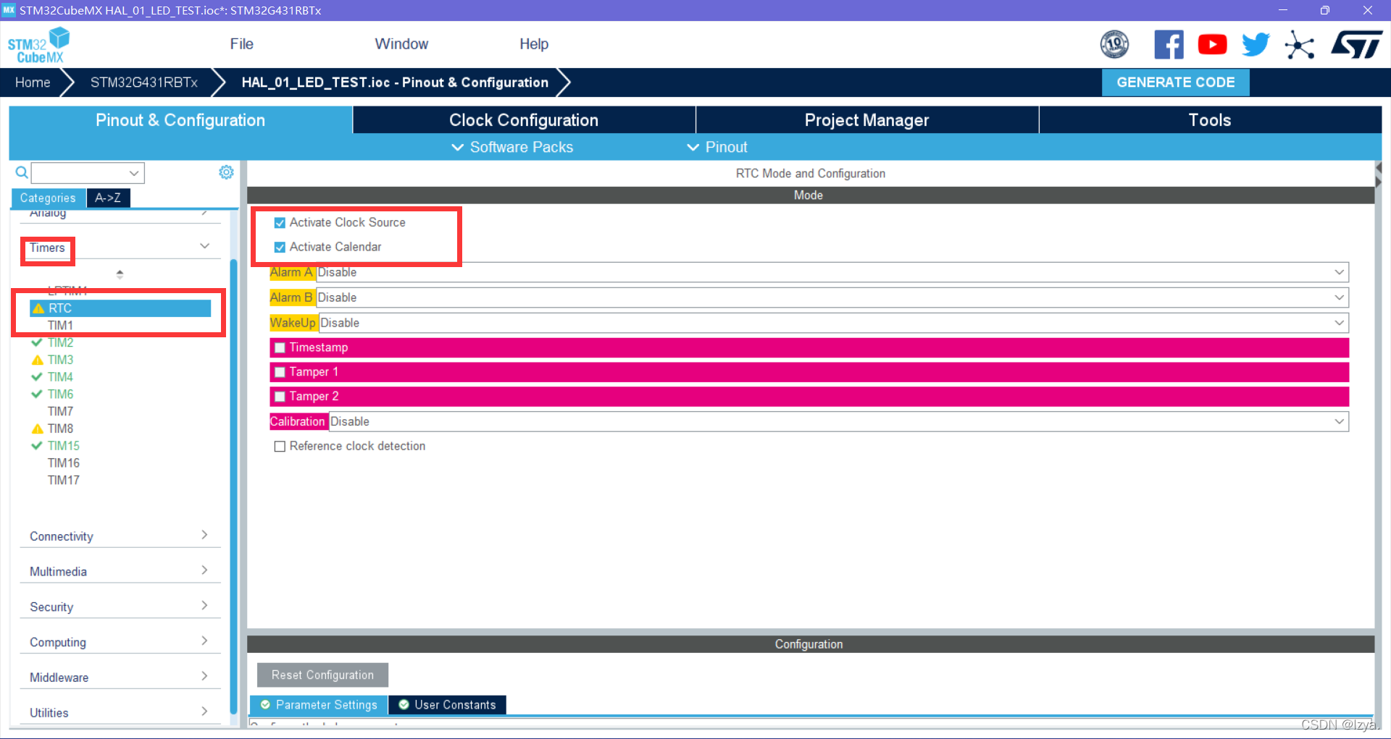Expand the Multimedia category

click(x=120, y=572)
